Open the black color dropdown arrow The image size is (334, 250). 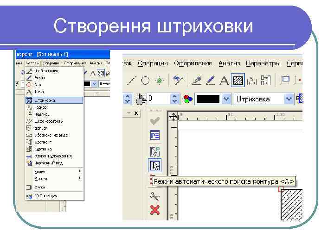tap(226, 99)
